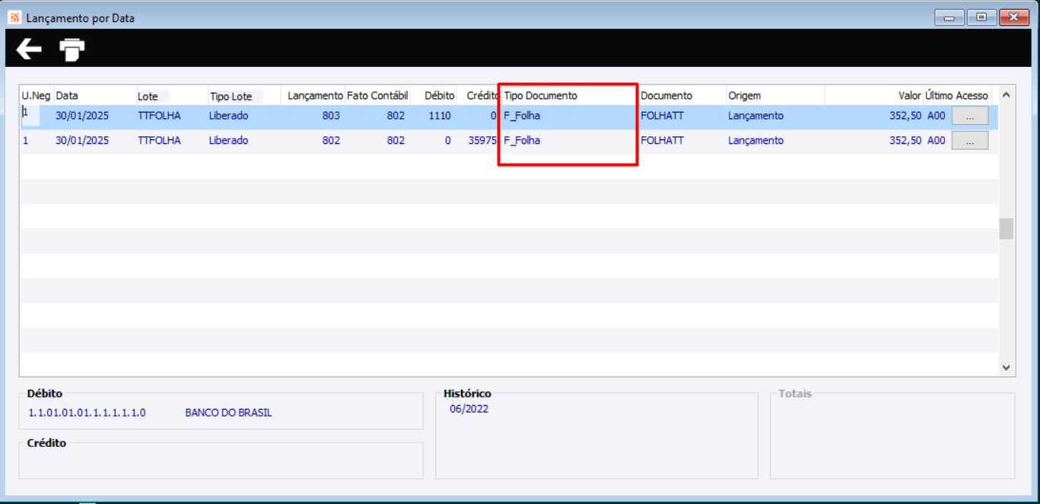Close the Lançamento por Data window

point(1014,17)
